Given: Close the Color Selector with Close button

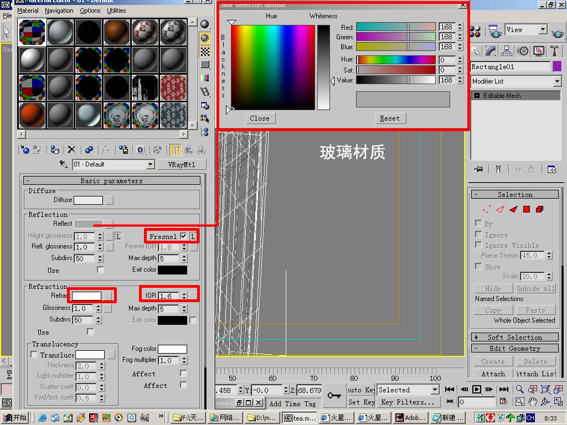Looking at the screenshot, I should 260,118.
